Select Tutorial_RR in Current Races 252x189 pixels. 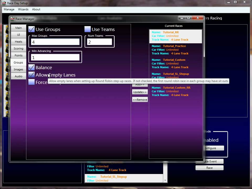click(176, 36)
